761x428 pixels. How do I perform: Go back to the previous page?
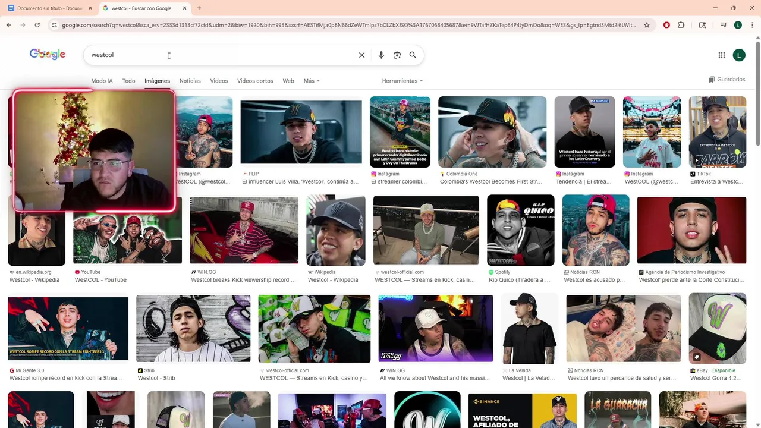coord(9,25)
